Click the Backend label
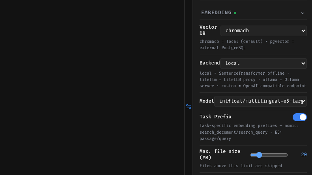 tap(209, 63)
